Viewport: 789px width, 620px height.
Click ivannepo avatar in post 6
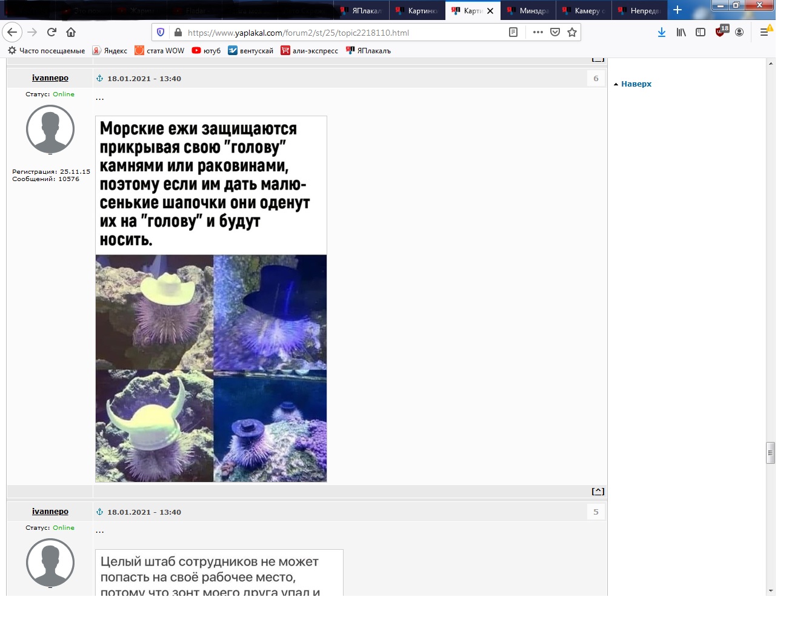50,129
